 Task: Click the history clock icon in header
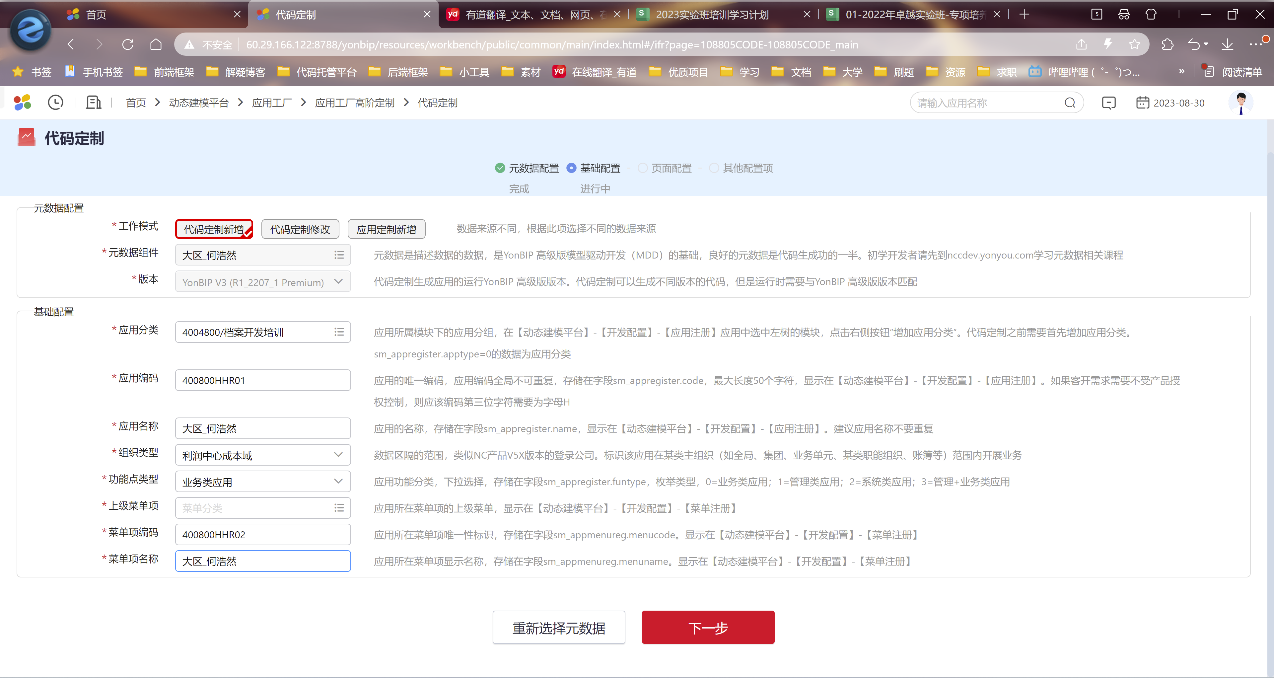[x=55, y=102]
